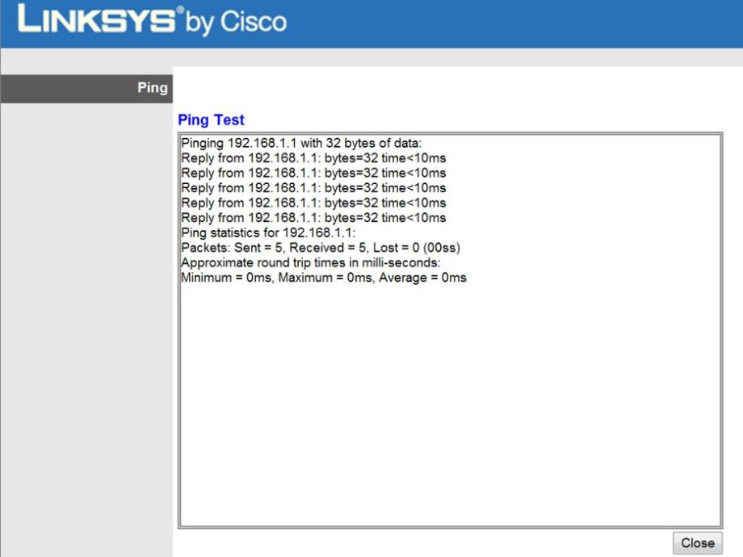Select the Ping sidebar tab
This screenshot has width=743, height=557.
pos(152,89)
